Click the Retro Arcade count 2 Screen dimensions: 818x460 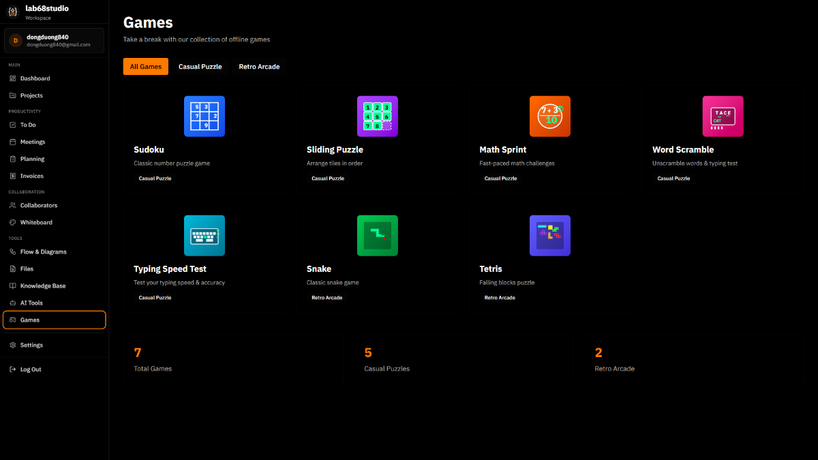coord(599,353)
